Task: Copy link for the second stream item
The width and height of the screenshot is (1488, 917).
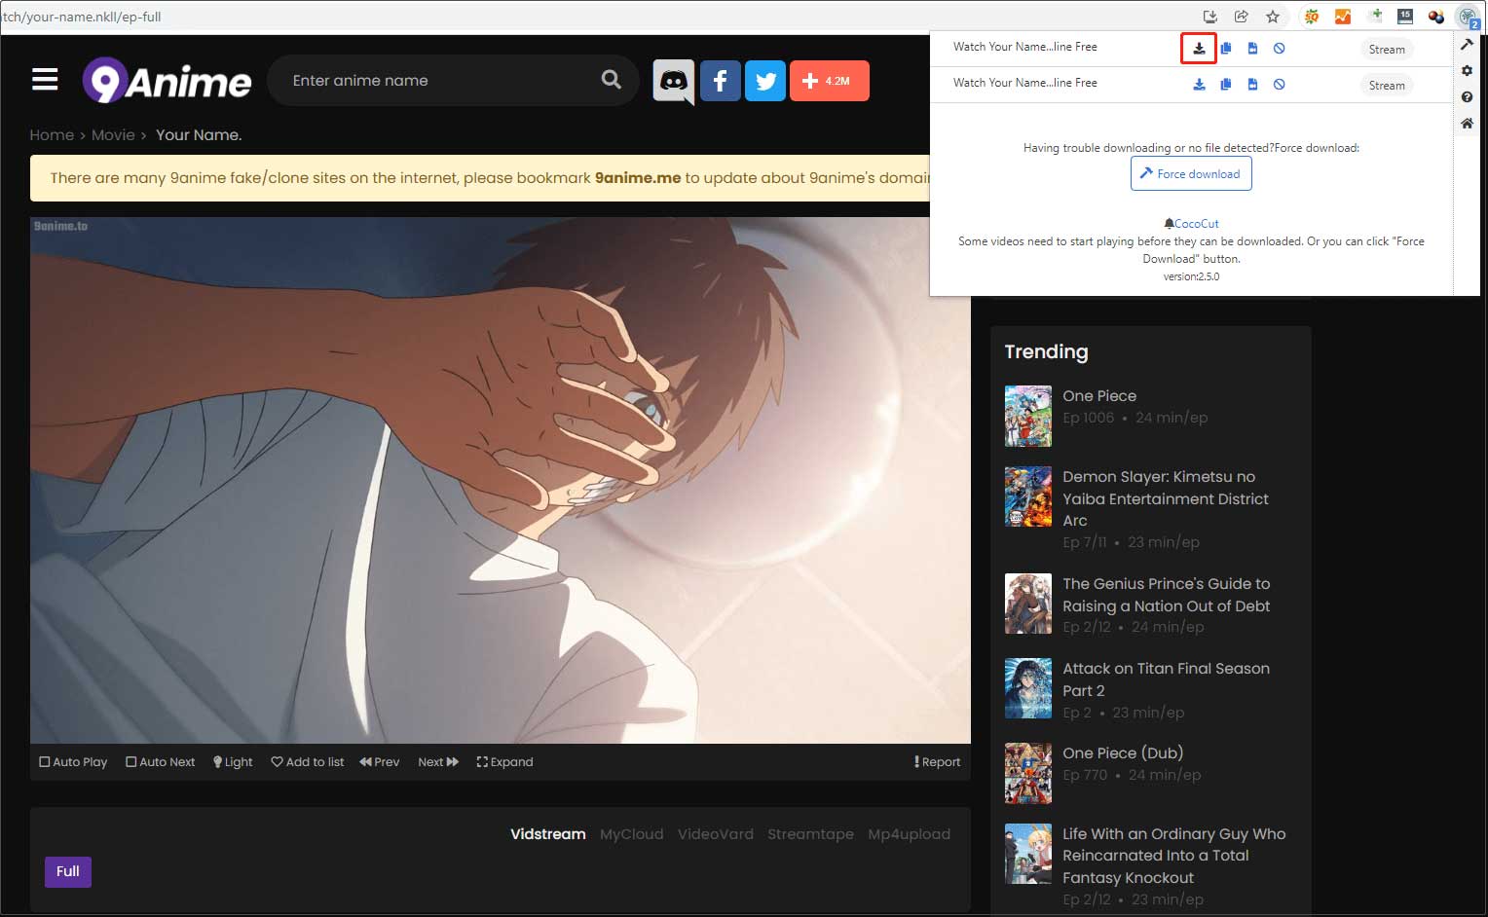Action: [1225, 85]
